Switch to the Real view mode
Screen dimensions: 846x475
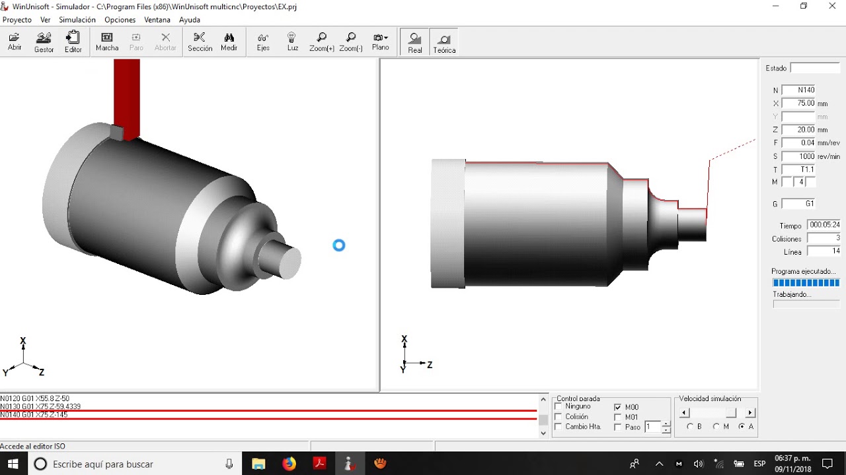coord(415,42)
